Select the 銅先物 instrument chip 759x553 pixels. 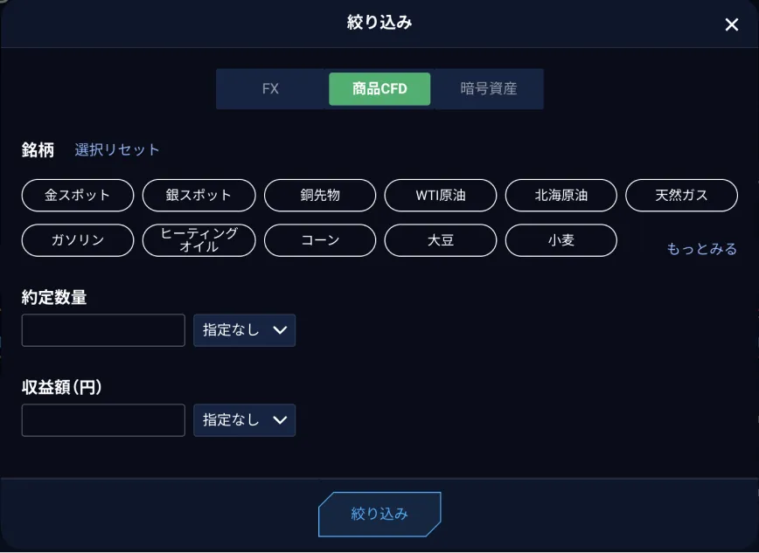pos(320,195)
